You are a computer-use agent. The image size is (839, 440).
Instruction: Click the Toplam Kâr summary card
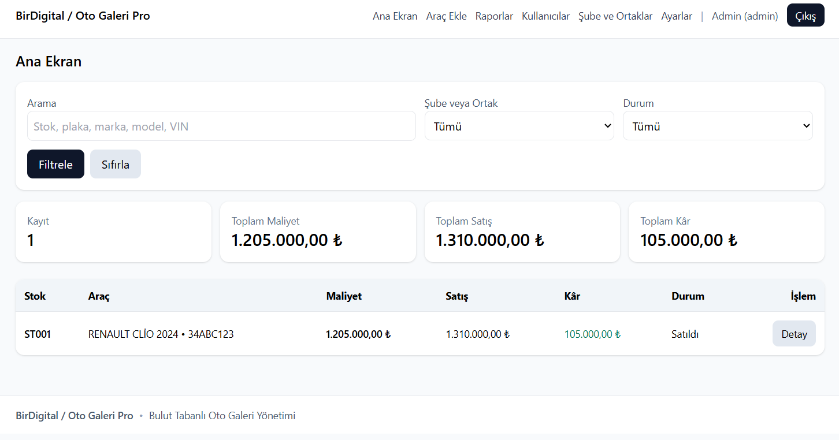tap(726, 232)
